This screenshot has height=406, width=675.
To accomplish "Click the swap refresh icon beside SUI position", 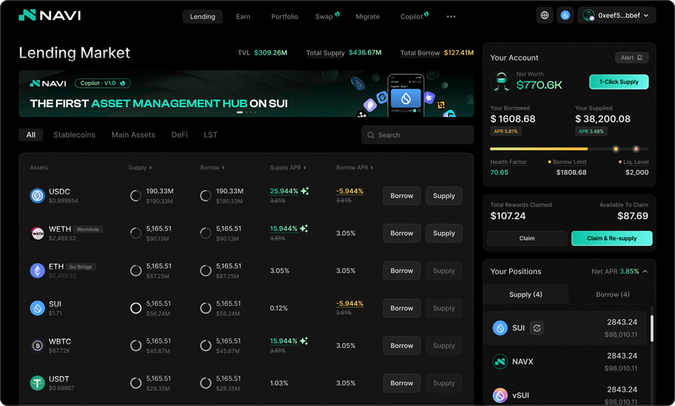I will coord(536,328).
